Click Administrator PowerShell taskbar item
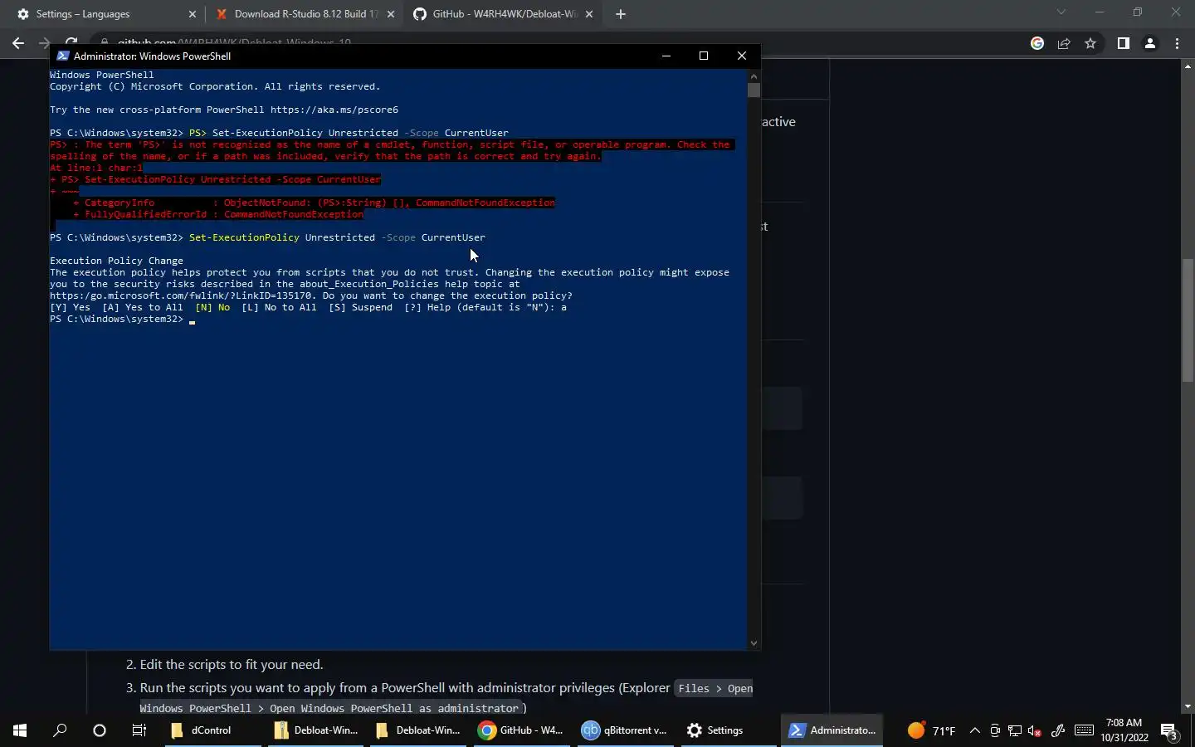This screenshot has width=1195, height=747. [x=832, y=730]
